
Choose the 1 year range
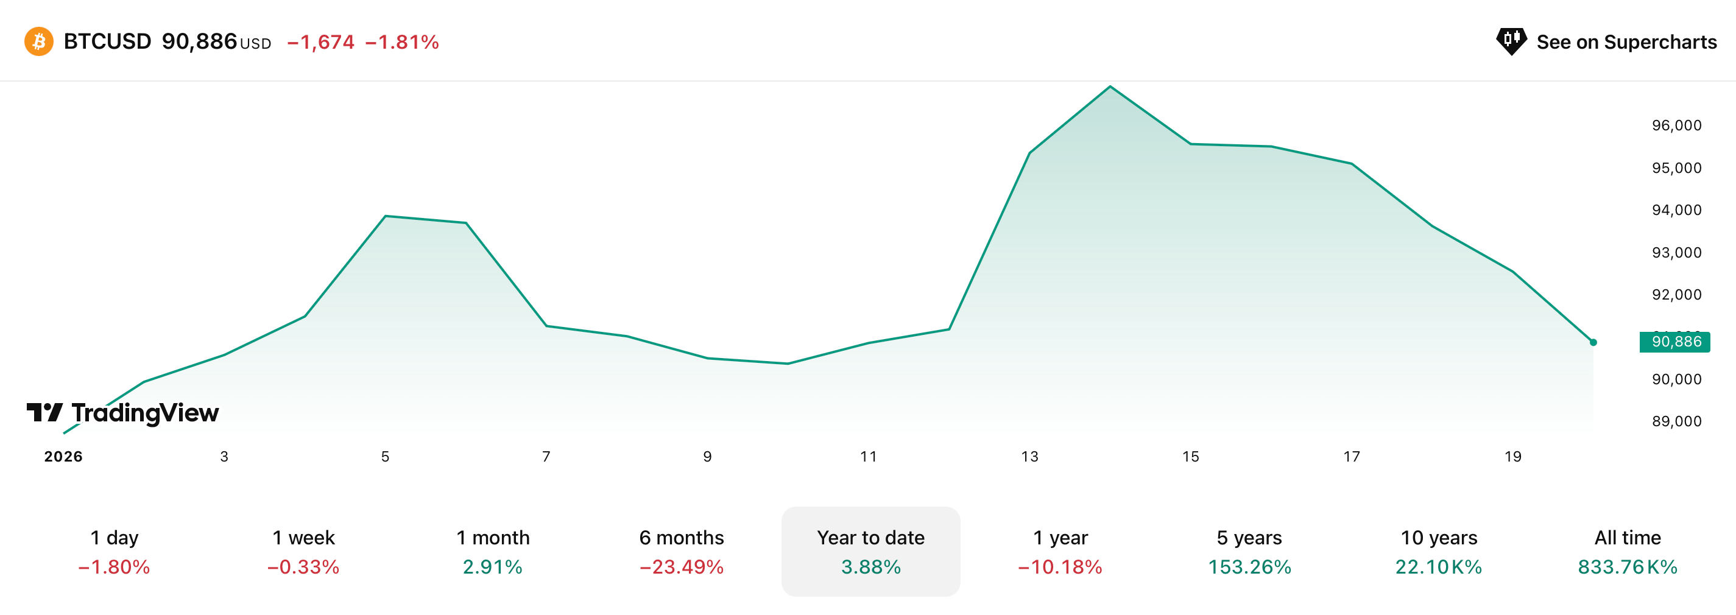(x=1060, y=552)
